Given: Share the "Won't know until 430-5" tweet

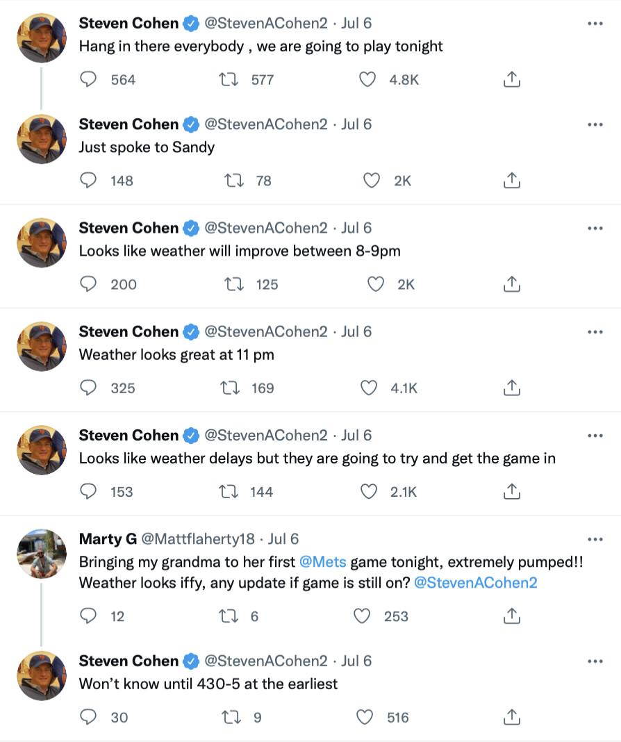Looking at the screenshot, I should 511,717.
